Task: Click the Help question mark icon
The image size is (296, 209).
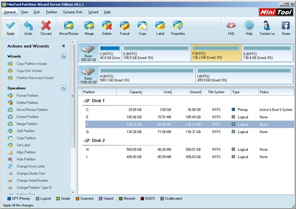Action: tap(249, 25)
